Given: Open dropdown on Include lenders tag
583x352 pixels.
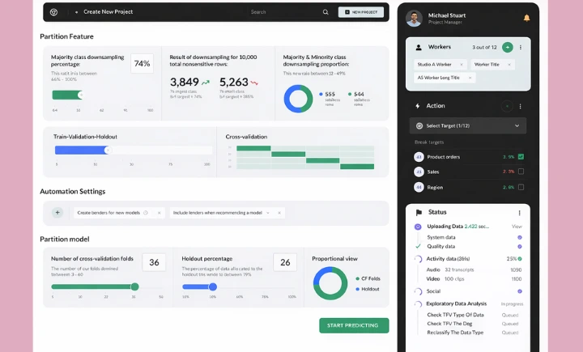Looking at the screenshot, I should point(268,213).
